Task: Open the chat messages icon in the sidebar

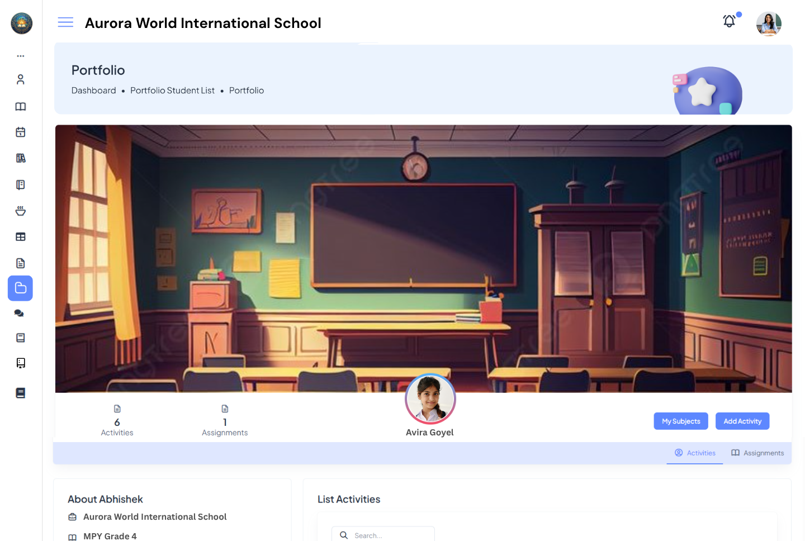Action: (x=19, y=313)
